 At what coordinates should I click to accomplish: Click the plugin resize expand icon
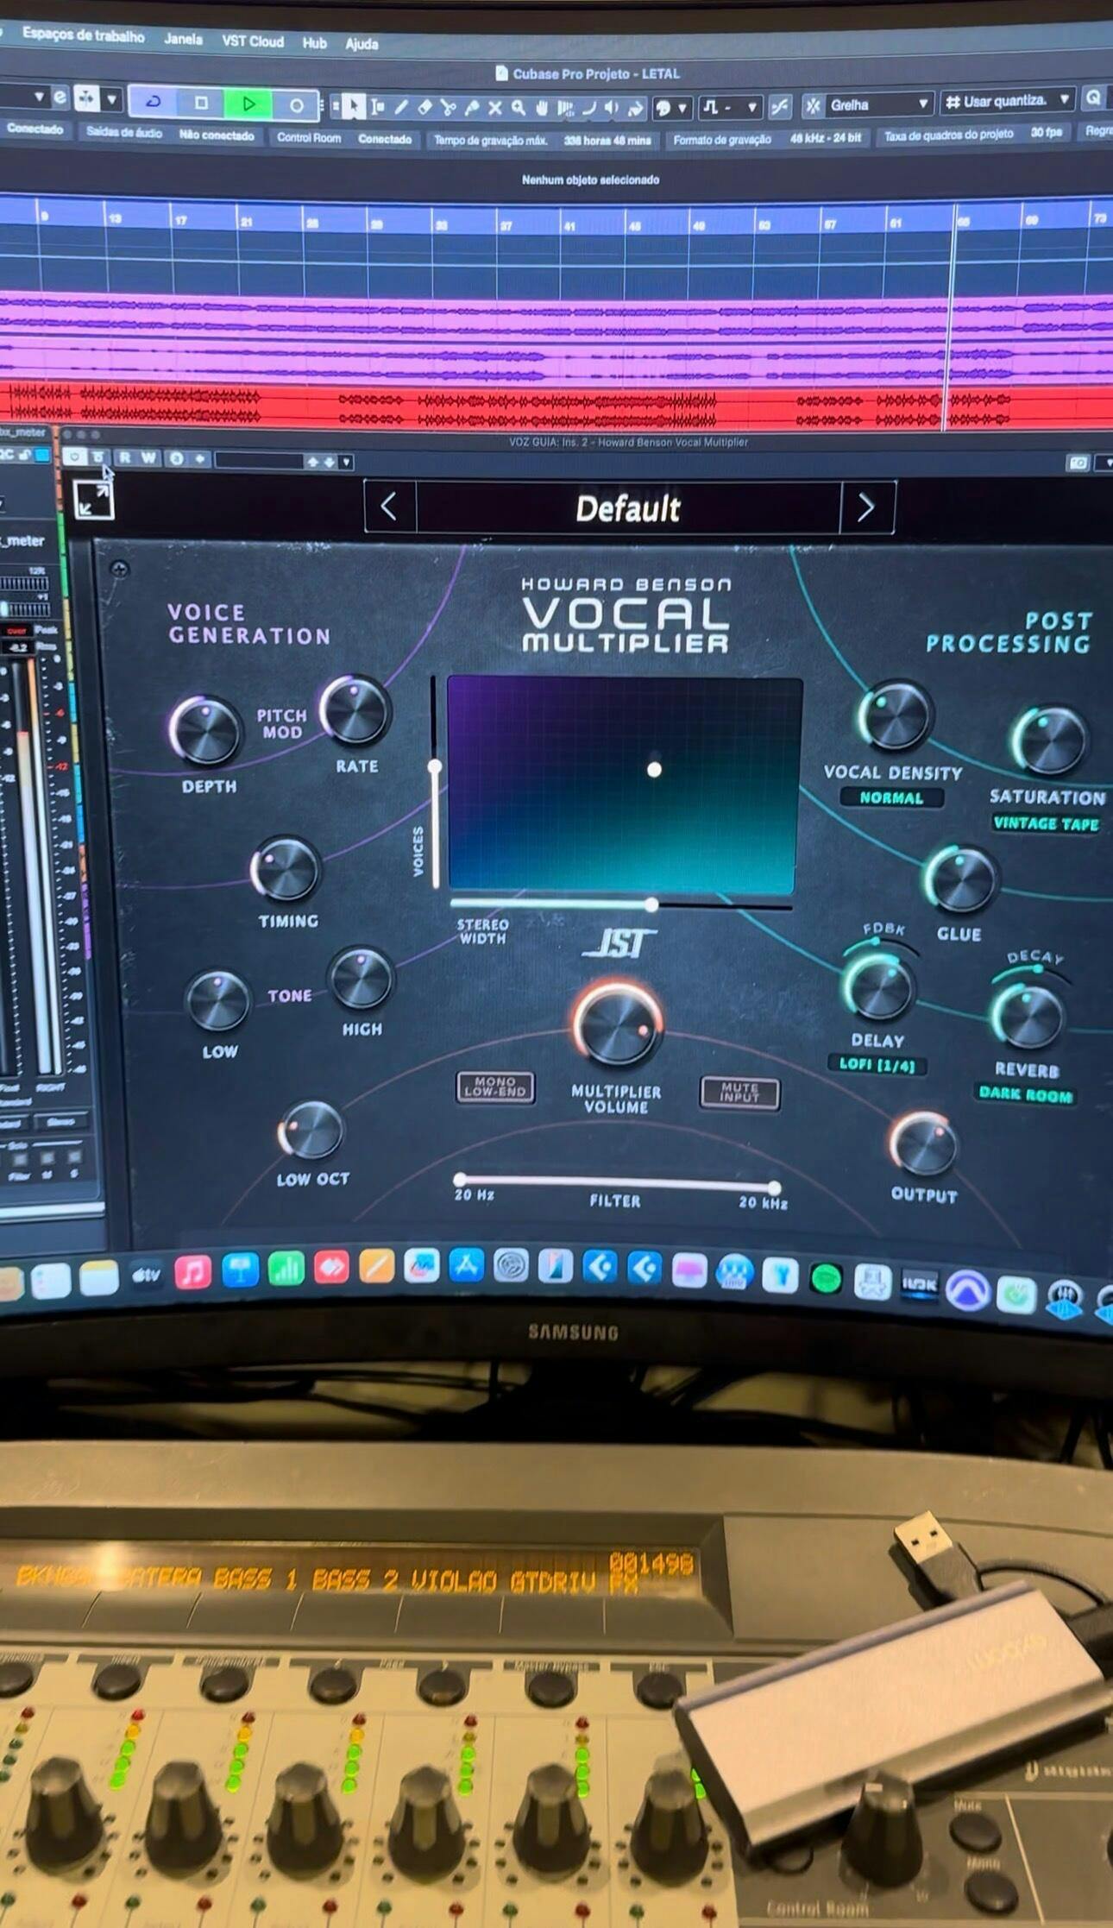click(93, 500)
